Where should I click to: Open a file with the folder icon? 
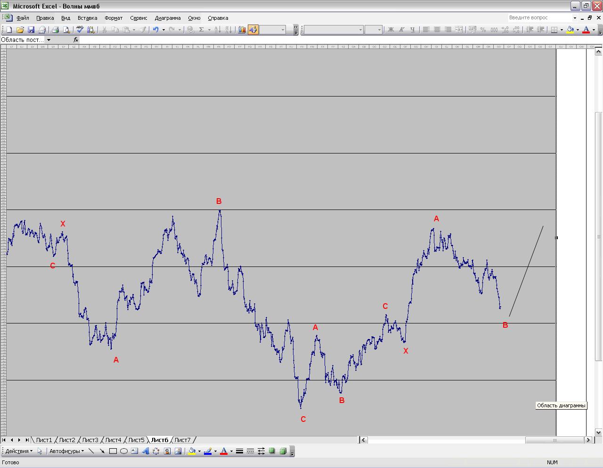tap(20, 30)
